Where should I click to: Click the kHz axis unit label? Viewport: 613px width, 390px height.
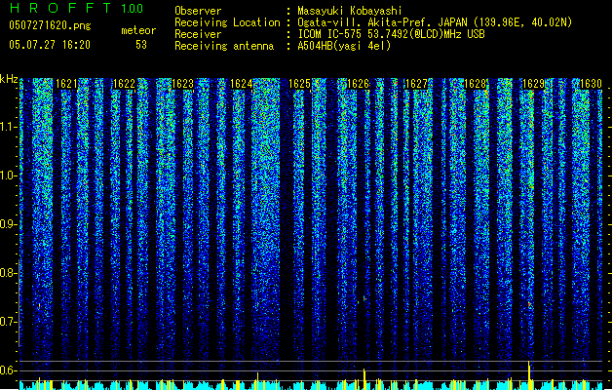point(9,79)
